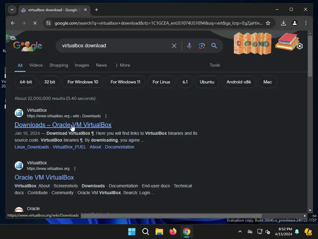Filter by Ubuntu chip
The height and width of the screenshot is (239, 318).
(207, 82)
